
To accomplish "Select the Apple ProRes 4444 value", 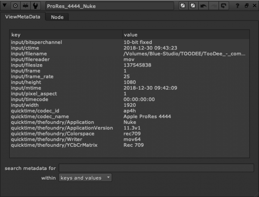I will tap(147, 116).
